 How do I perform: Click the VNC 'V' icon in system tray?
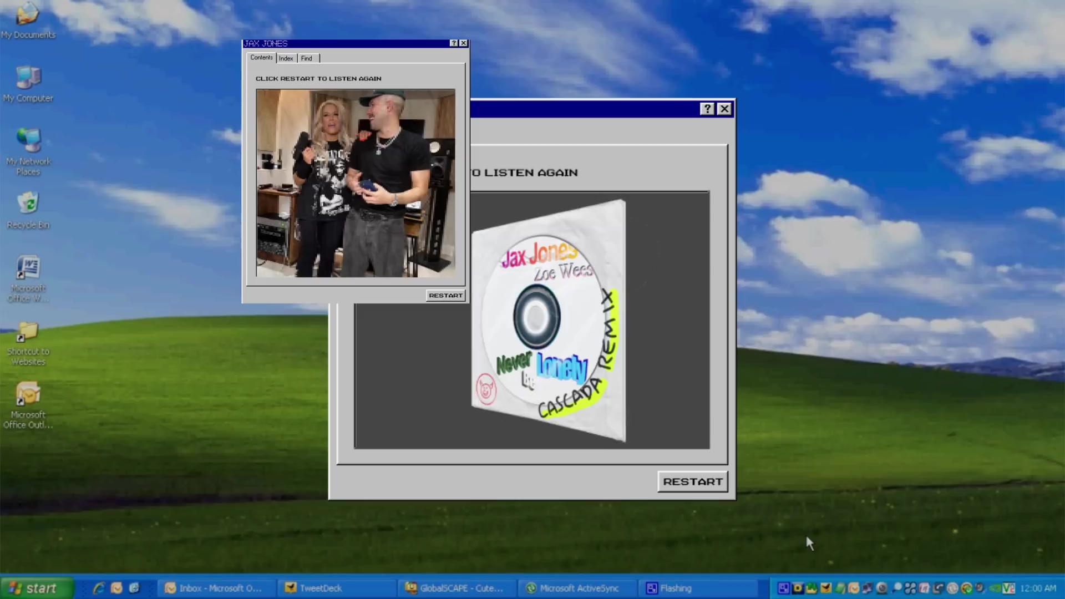pyautogui.click(x=1008, y=588)
